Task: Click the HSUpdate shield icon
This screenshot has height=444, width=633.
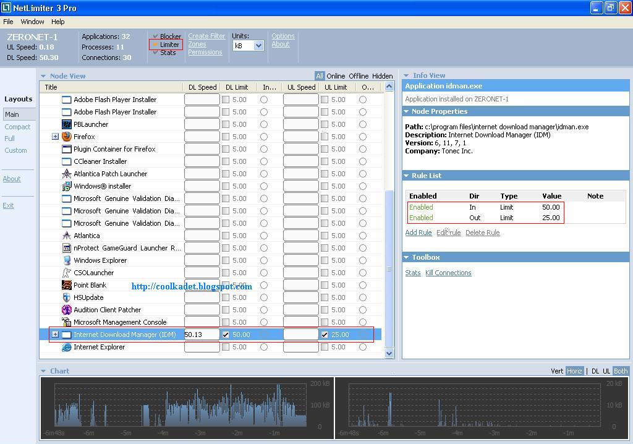Action: [67, 297]
